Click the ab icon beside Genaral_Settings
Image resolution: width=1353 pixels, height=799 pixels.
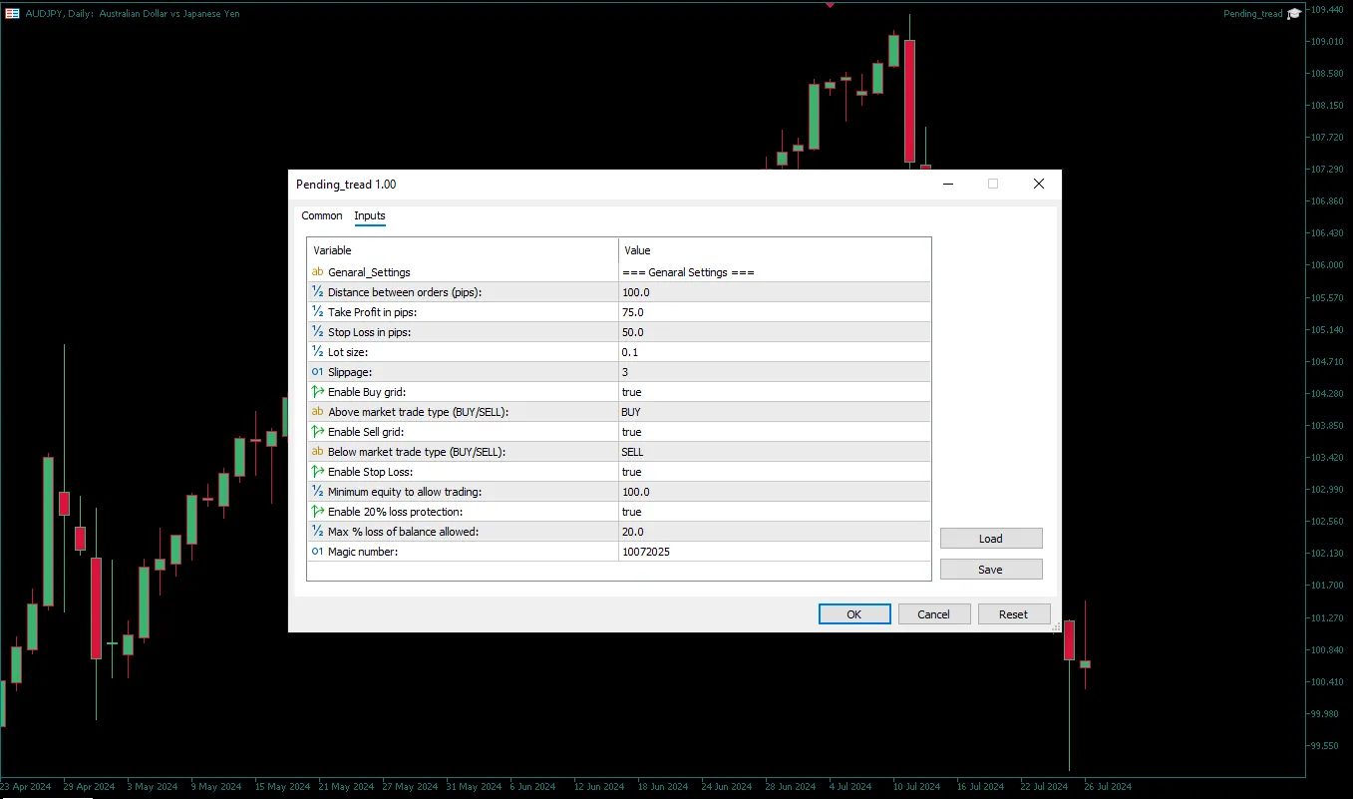point(317,271)
